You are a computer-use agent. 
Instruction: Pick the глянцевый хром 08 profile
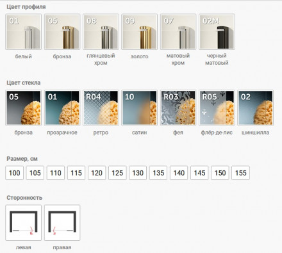[101, 32]
